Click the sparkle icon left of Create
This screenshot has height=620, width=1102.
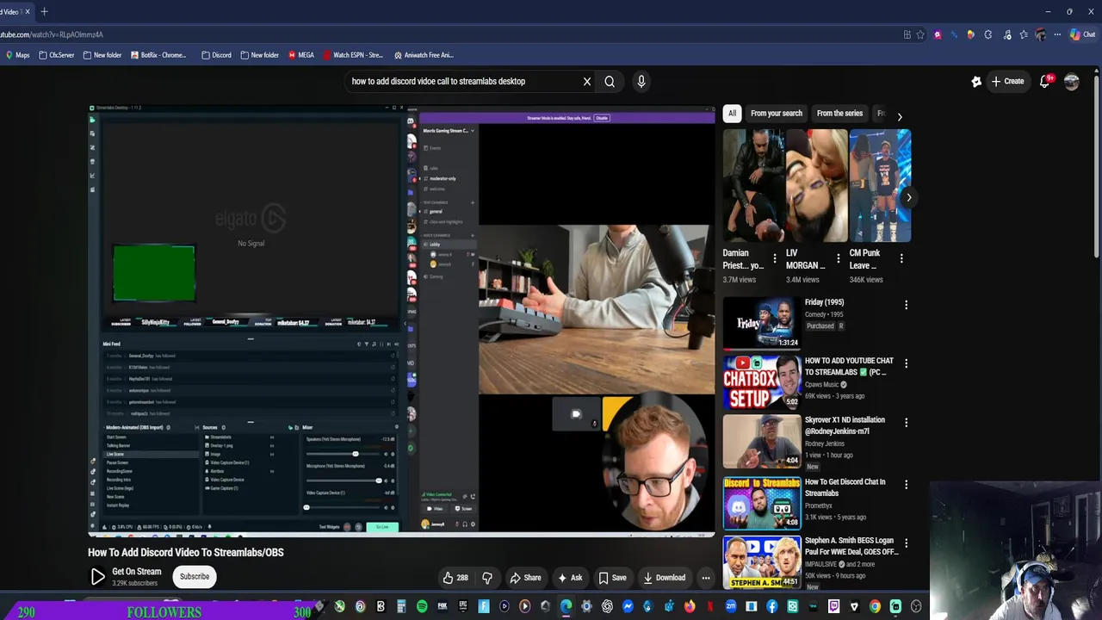tap(976, 82)
